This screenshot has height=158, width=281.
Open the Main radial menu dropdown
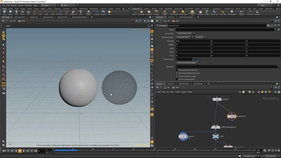(x=69, y=5)
